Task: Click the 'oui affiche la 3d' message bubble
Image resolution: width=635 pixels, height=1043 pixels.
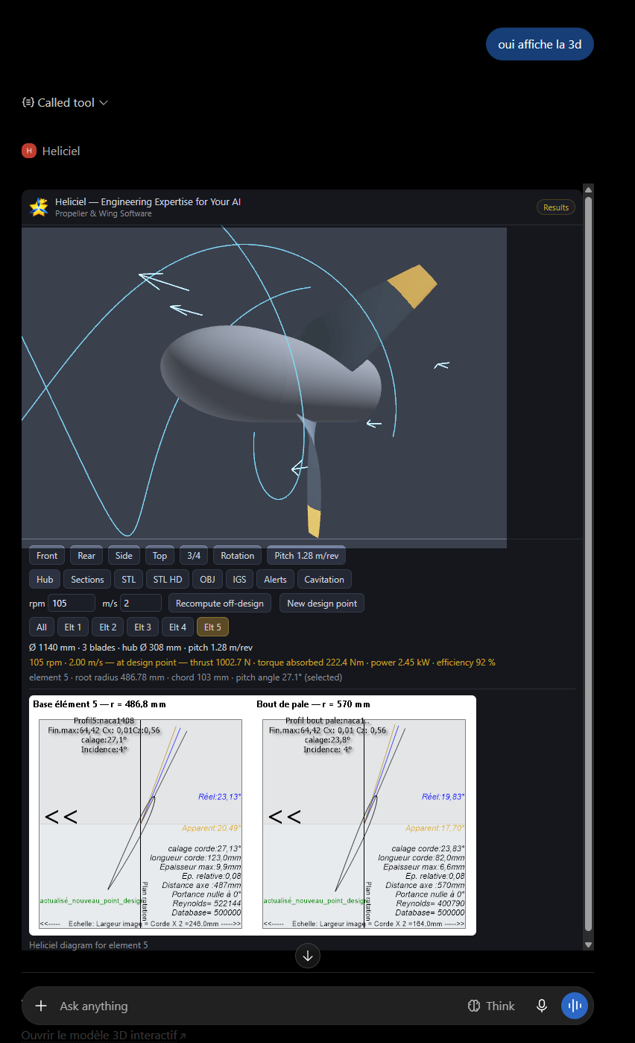Action: pyautogui.click(x=540, y=44)
